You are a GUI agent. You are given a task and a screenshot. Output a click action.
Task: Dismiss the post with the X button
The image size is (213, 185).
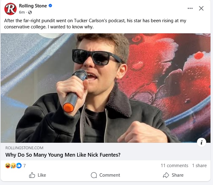(201, 8)
